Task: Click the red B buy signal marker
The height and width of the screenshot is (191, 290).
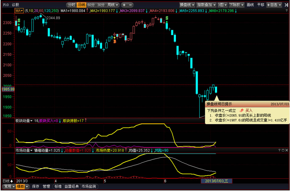Action: pos(115,41)
